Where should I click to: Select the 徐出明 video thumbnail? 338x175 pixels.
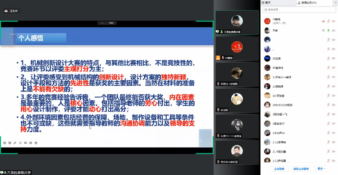237,101
